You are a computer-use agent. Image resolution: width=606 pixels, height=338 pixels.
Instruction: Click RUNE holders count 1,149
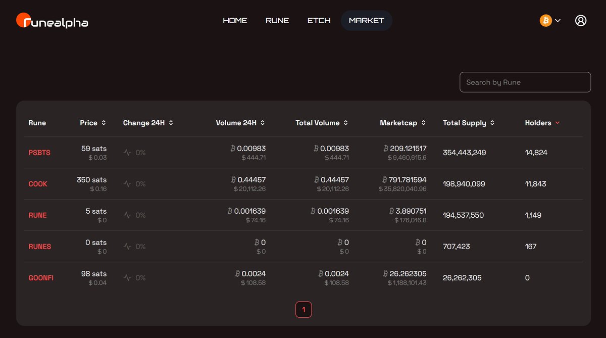click(533, 215)
